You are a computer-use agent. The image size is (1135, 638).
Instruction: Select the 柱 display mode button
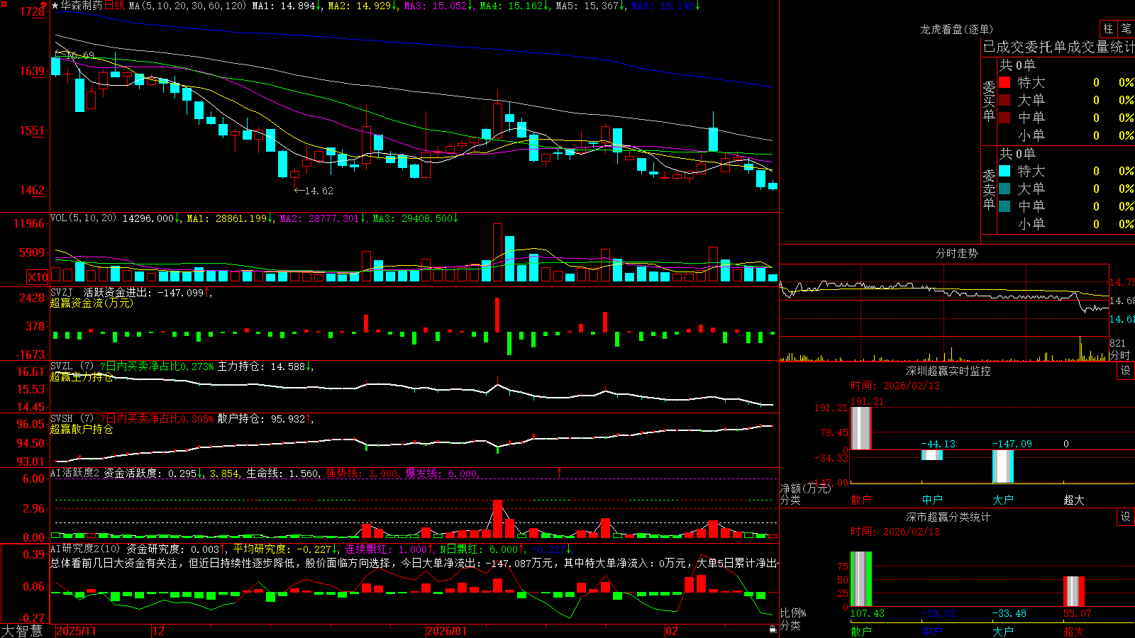click(x=1108, y=28)
